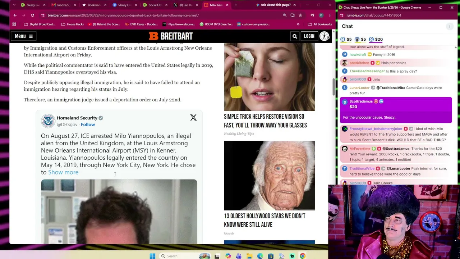This screenshot has height=259, width=460.
Task: Open Task View on the taskbar
Action: click(217, 256)
